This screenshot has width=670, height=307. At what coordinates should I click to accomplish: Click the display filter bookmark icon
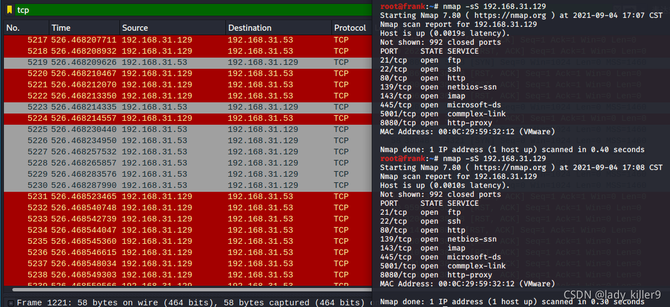[x=10, y=10]
